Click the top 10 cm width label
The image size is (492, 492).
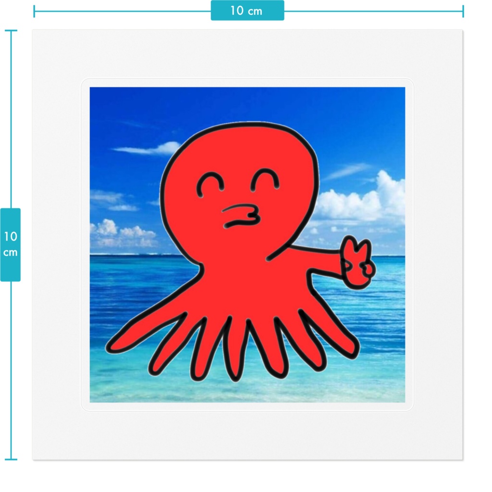(247, 11)
